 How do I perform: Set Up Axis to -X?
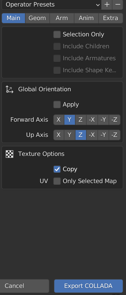click(92, 135)
